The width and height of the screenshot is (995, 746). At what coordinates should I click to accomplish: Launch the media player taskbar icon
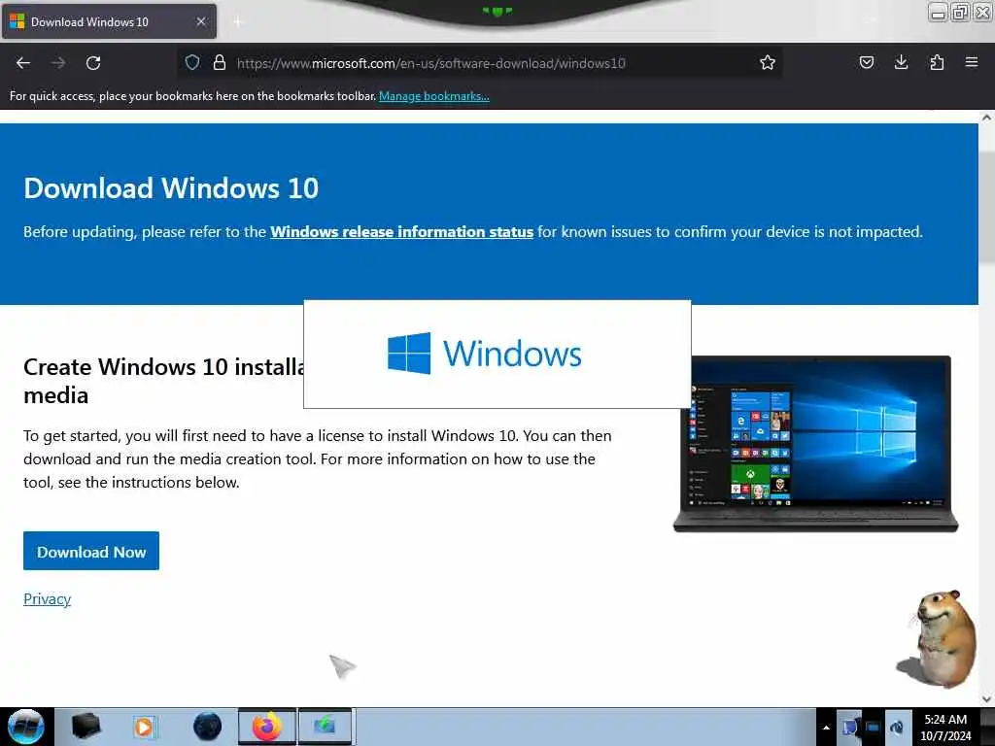point(144,727)
